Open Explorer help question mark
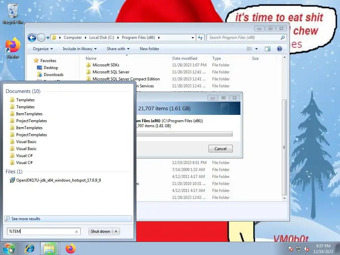The height and width of the screenshot is (255, 340). (280, 49)
